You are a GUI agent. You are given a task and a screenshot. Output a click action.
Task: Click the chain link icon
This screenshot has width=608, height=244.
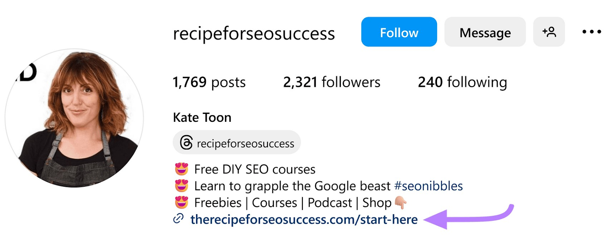[x=178, y=219]
